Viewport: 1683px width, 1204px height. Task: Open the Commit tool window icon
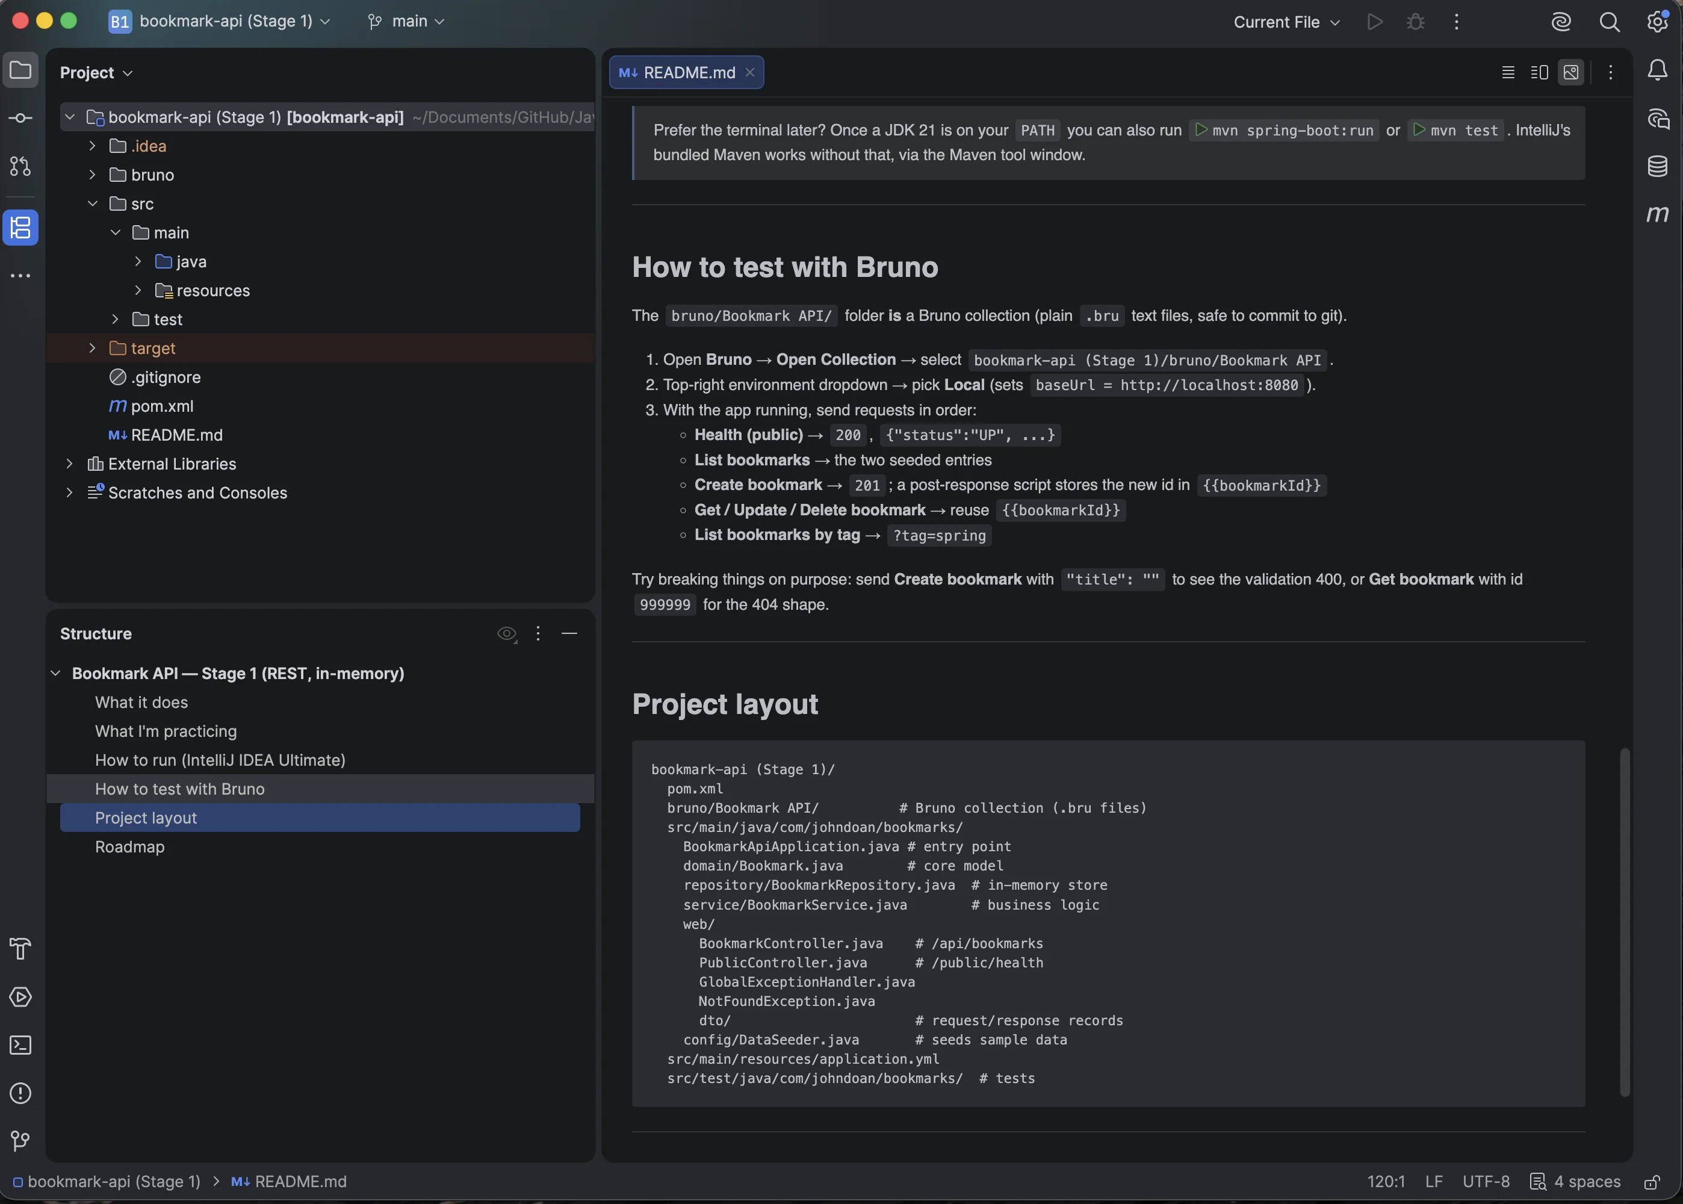point(20,119)
